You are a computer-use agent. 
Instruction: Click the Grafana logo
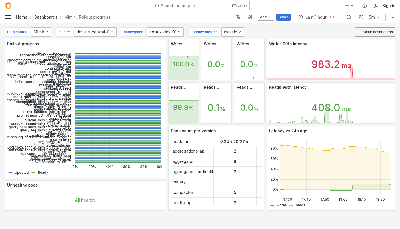pyautogui.click(x=8, y=6)
